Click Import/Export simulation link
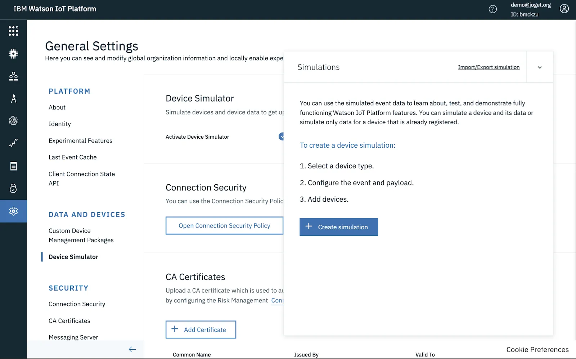This screenshot has height=359, width=576. pyautogui.click(x=489, y=67)
